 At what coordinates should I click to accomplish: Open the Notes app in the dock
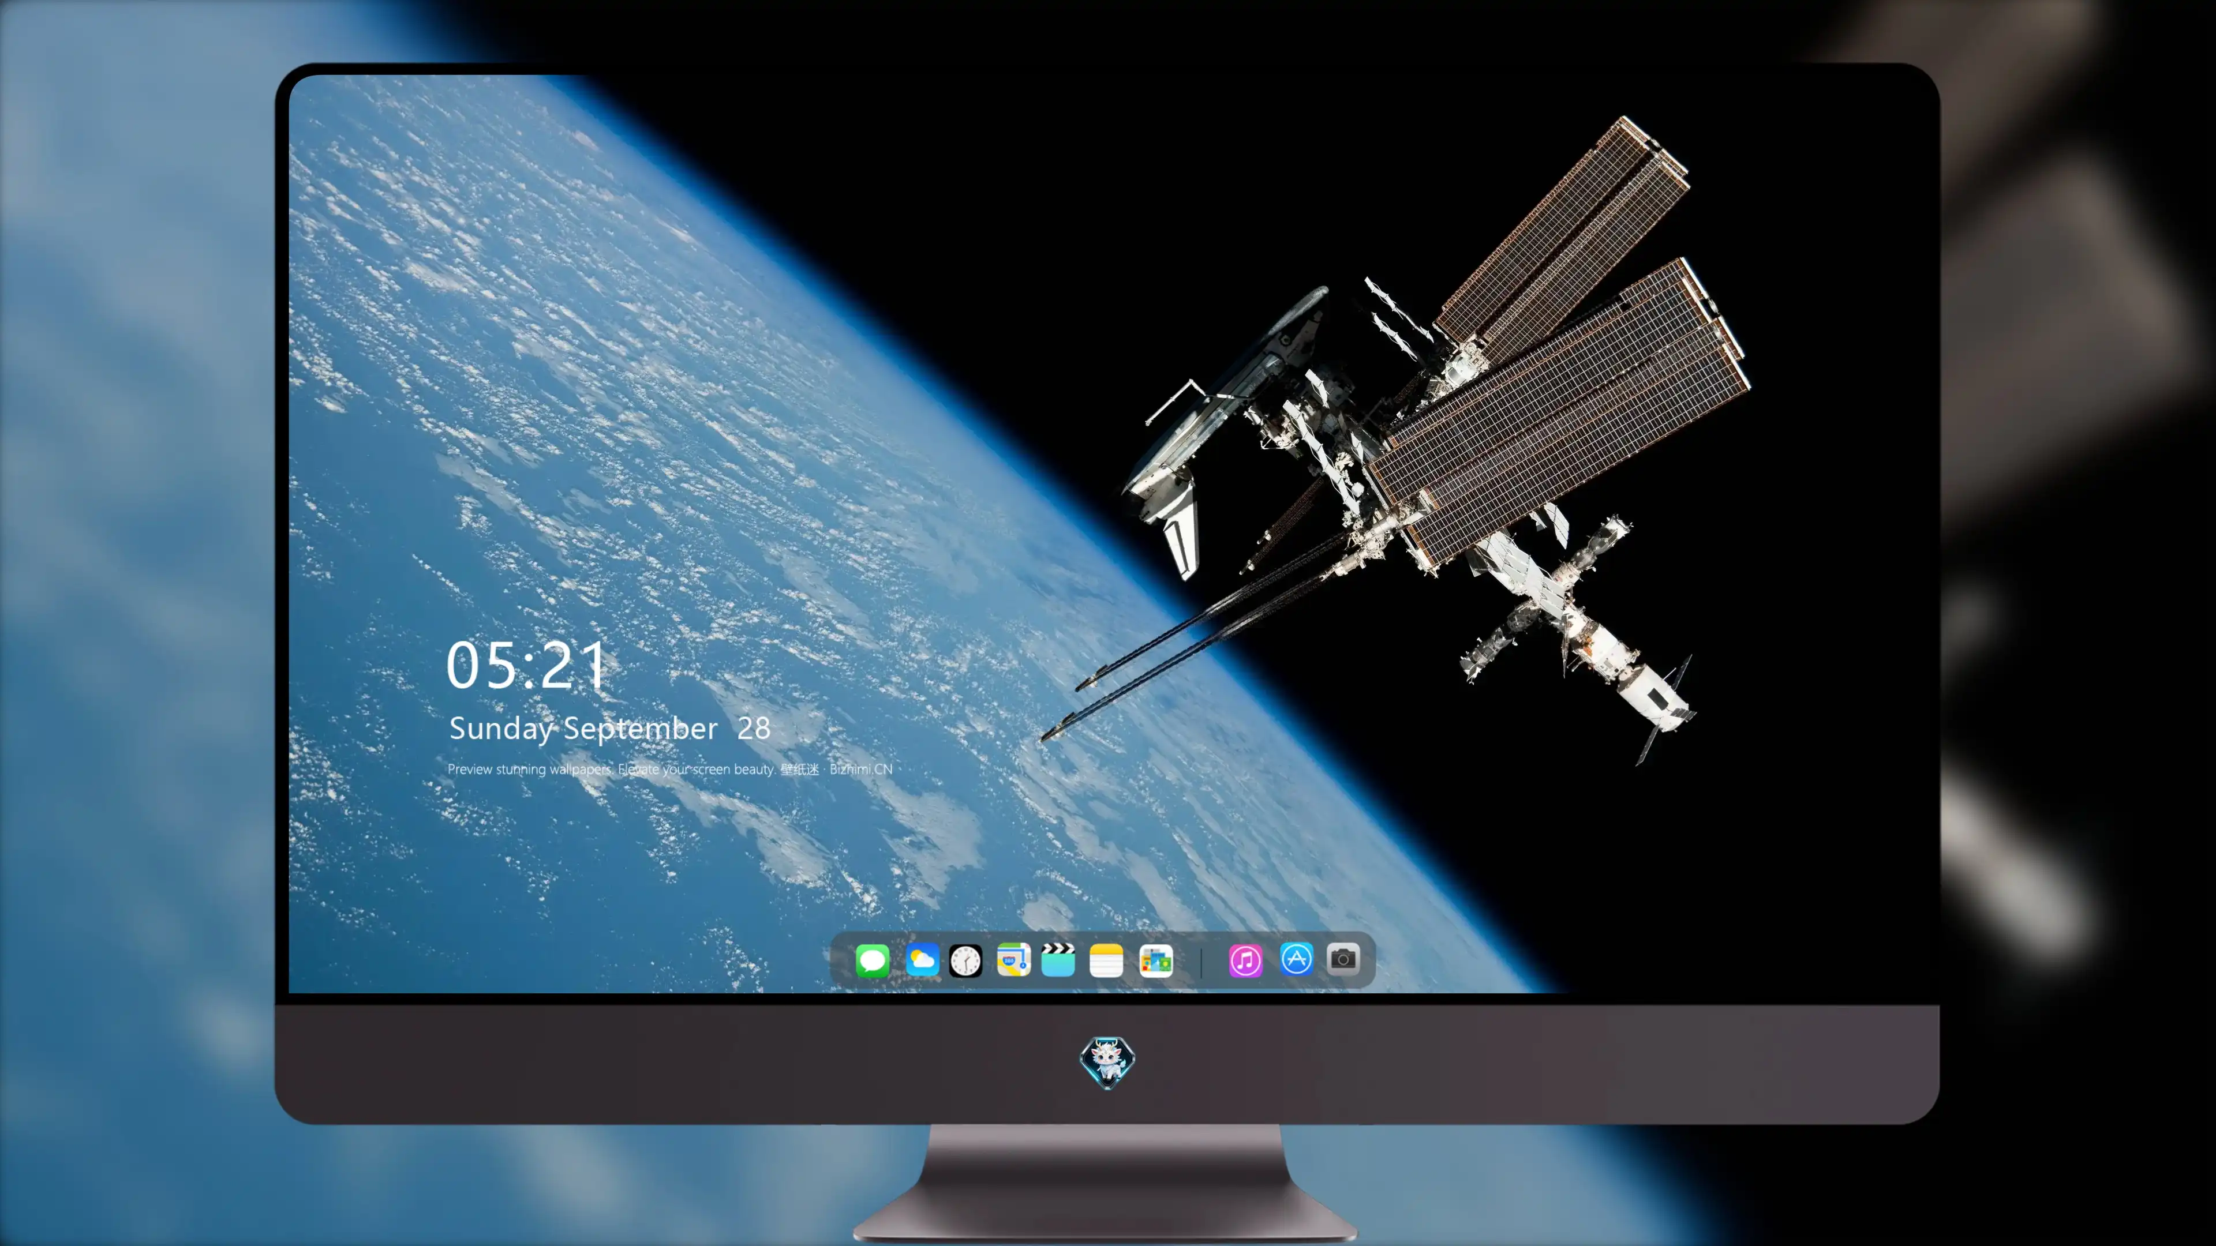click(x=1106, y=960)
